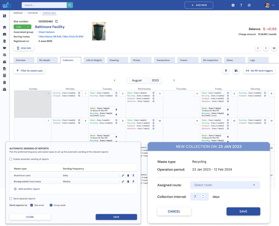This screenshot has width=279, height=226.
Task: Open the apps grid menu icon
Action: pyautogui.click(x=249, y=5)
